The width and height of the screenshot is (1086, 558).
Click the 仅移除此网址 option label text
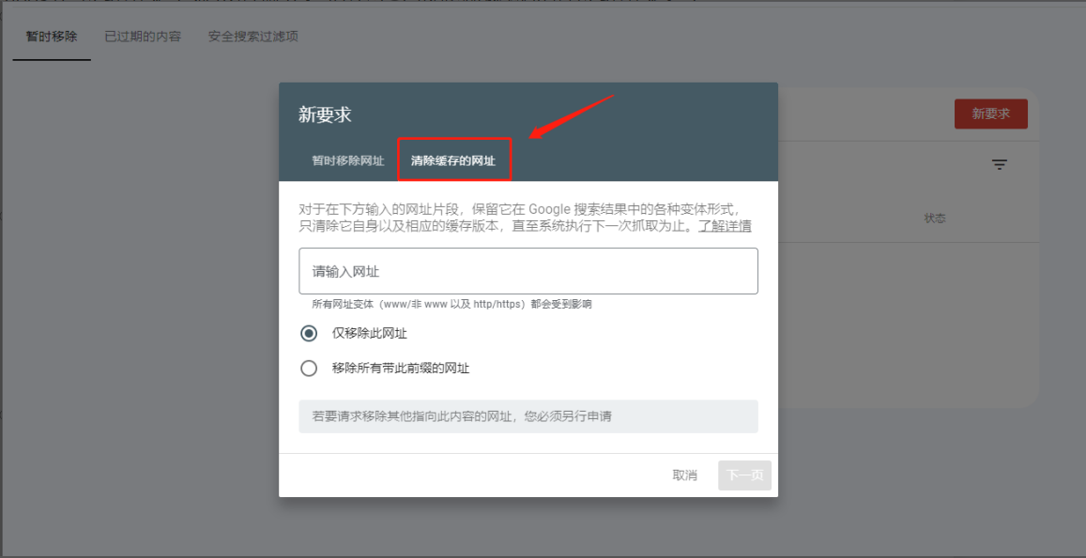[370, 333]
